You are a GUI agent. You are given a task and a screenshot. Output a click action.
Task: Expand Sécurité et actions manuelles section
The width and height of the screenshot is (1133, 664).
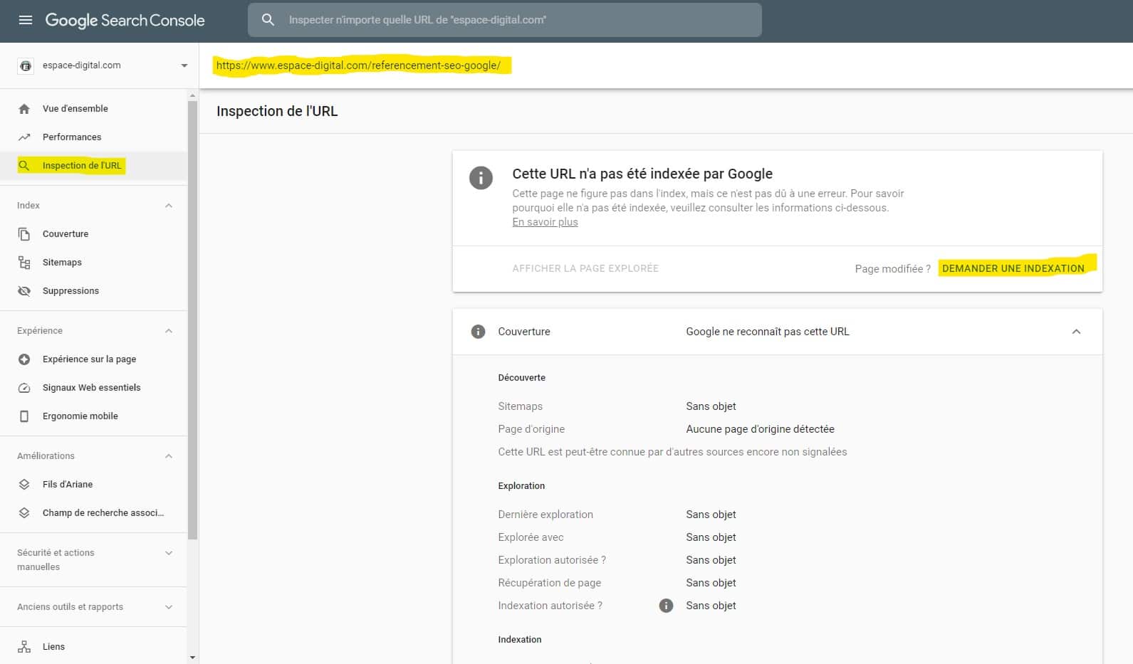(169, 553)
